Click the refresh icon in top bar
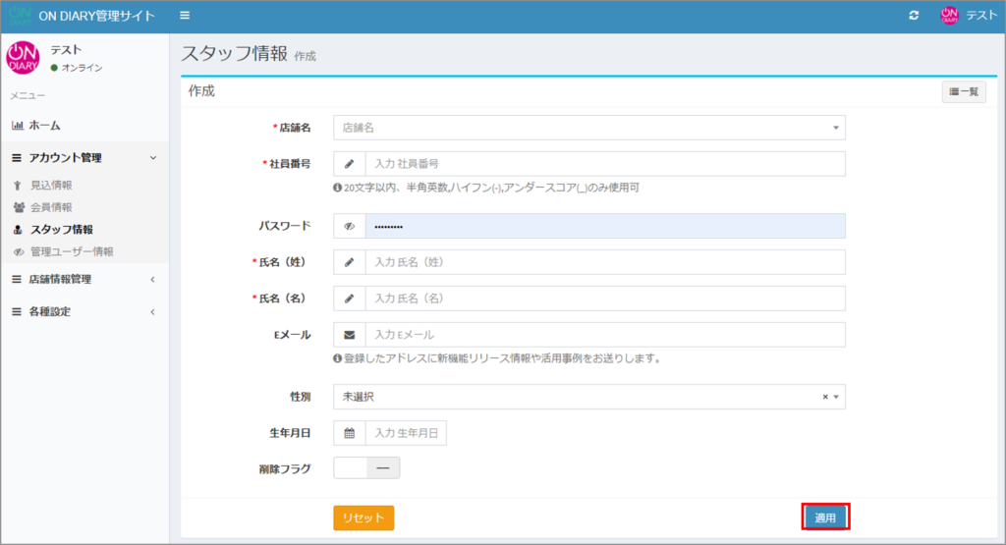The image size is (1006, 545). 914,16
